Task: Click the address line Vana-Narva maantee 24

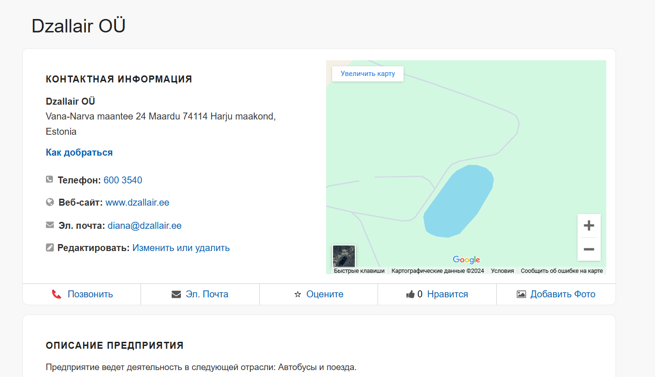Action: [x=161, y=124]
